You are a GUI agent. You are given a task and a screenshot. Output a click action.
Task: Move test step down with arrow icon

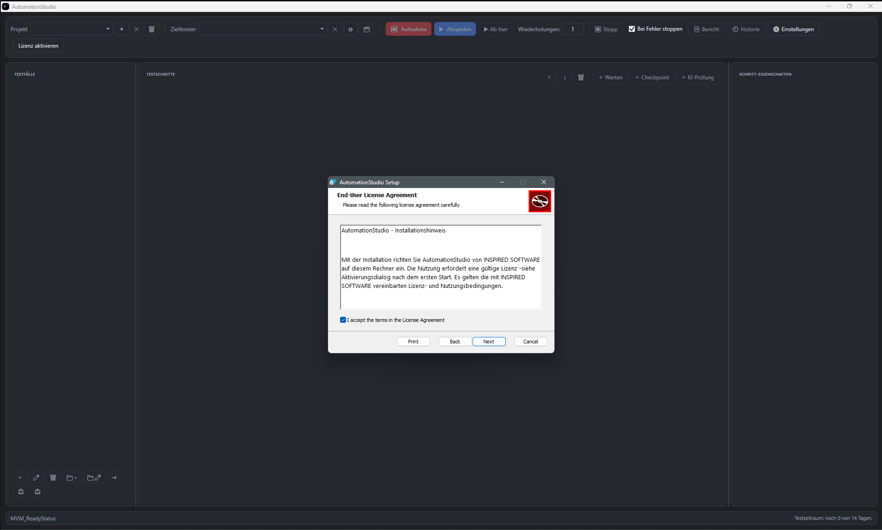tap(564, 77)
